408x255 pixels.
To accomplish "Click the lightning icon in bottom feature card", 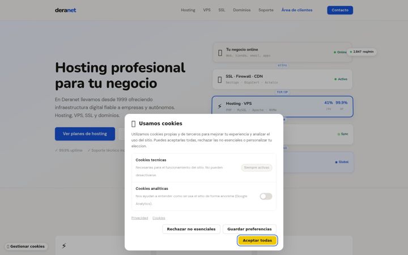I will (63, 245).
